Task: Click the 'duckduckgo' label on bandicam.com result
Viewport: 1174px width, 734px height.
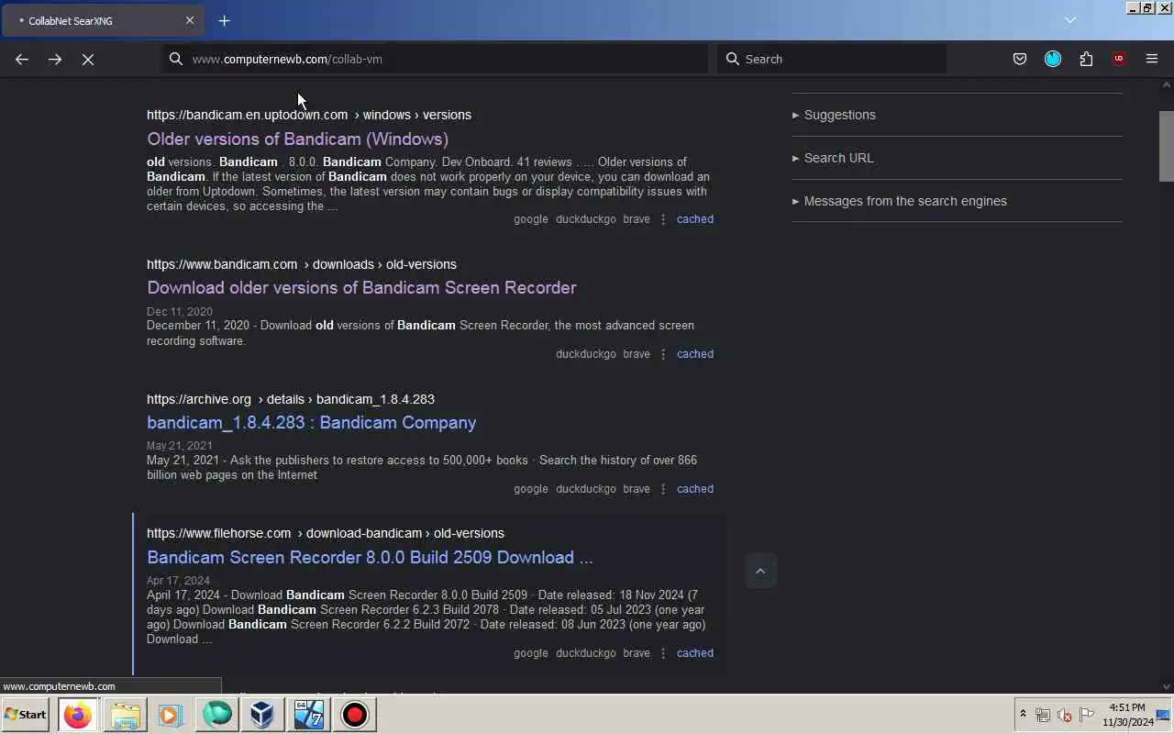Action: pyautogui.click(x=585, y=354)
